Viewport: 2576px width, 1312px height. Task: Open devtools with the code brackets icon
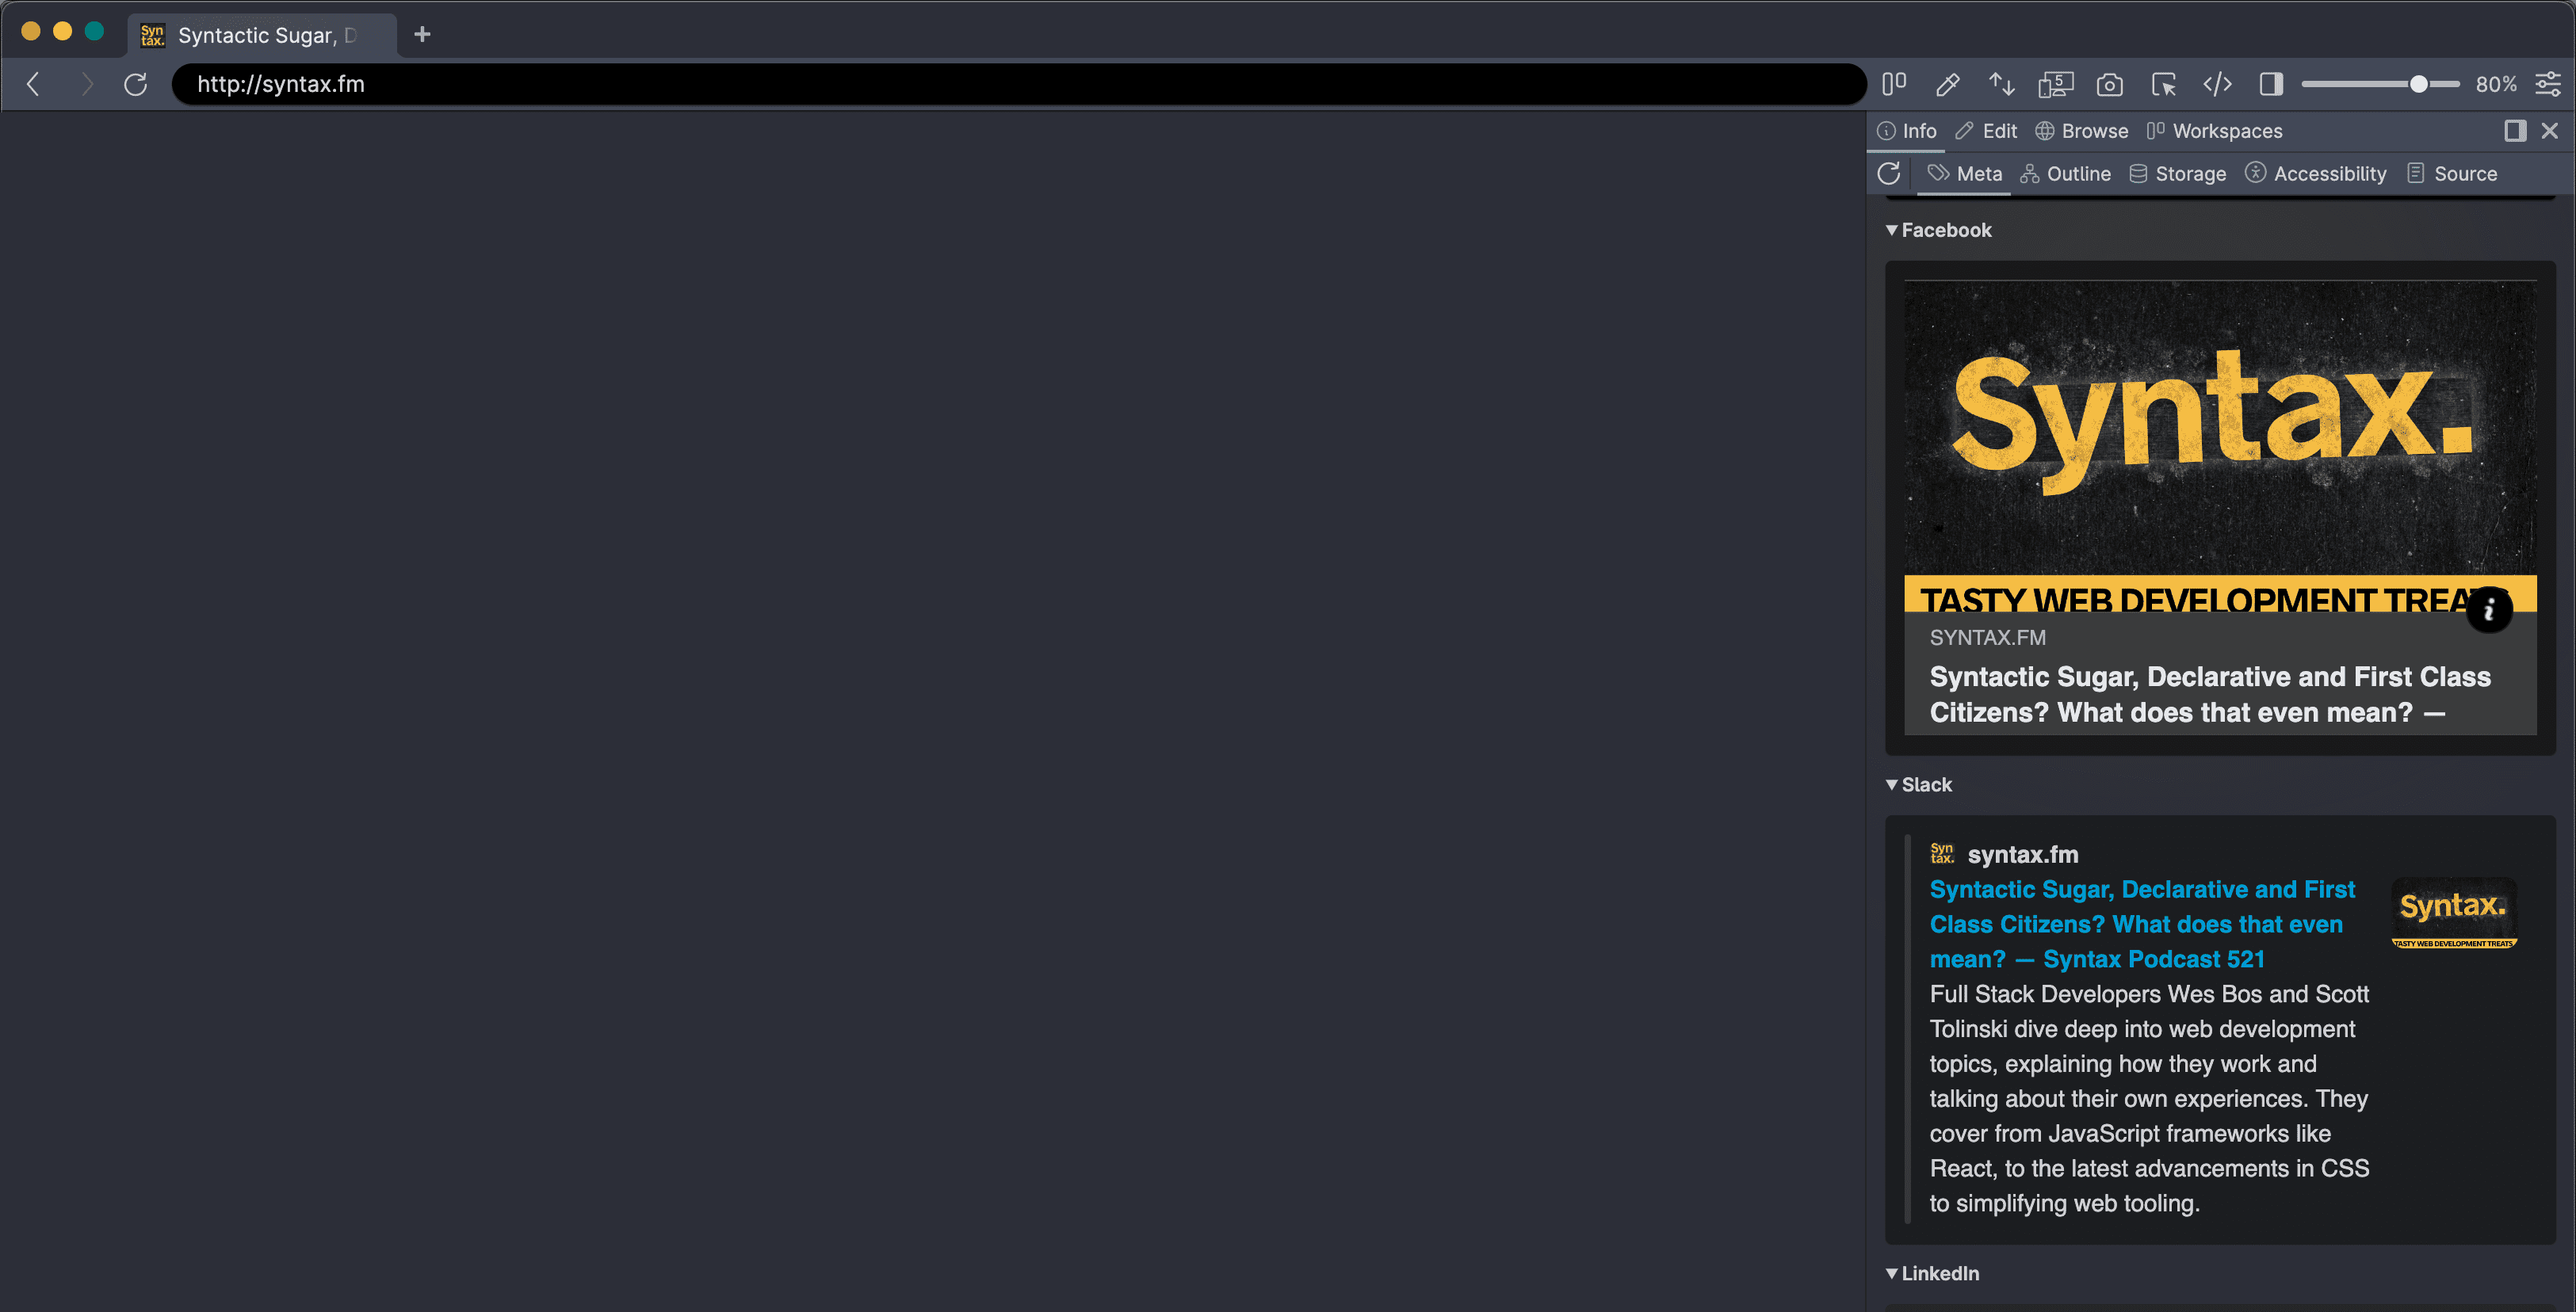click(x=2218, y=84)
